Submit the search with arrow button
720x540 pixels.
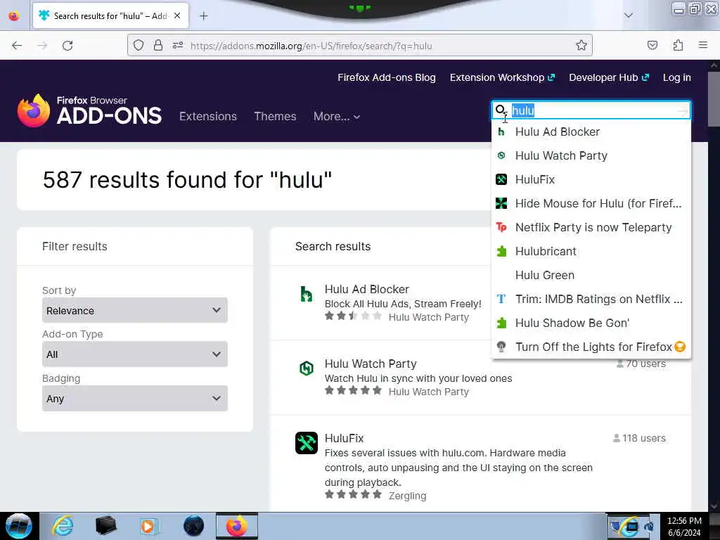tap(682, 110)
